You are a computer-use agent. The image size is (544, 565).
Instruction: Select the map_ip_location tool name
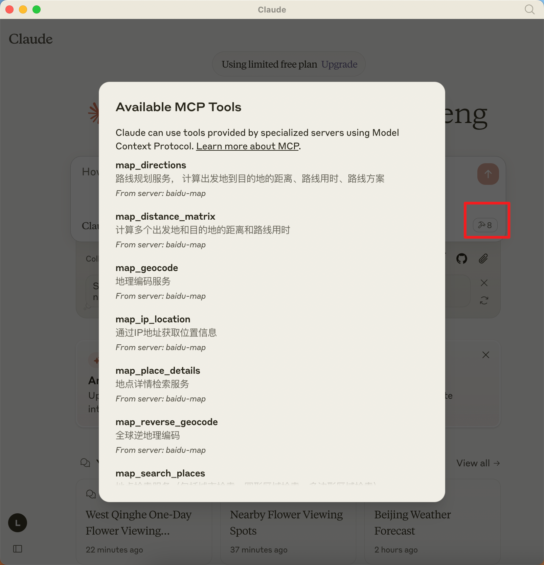pyautogui.click(x=153, y=319)
